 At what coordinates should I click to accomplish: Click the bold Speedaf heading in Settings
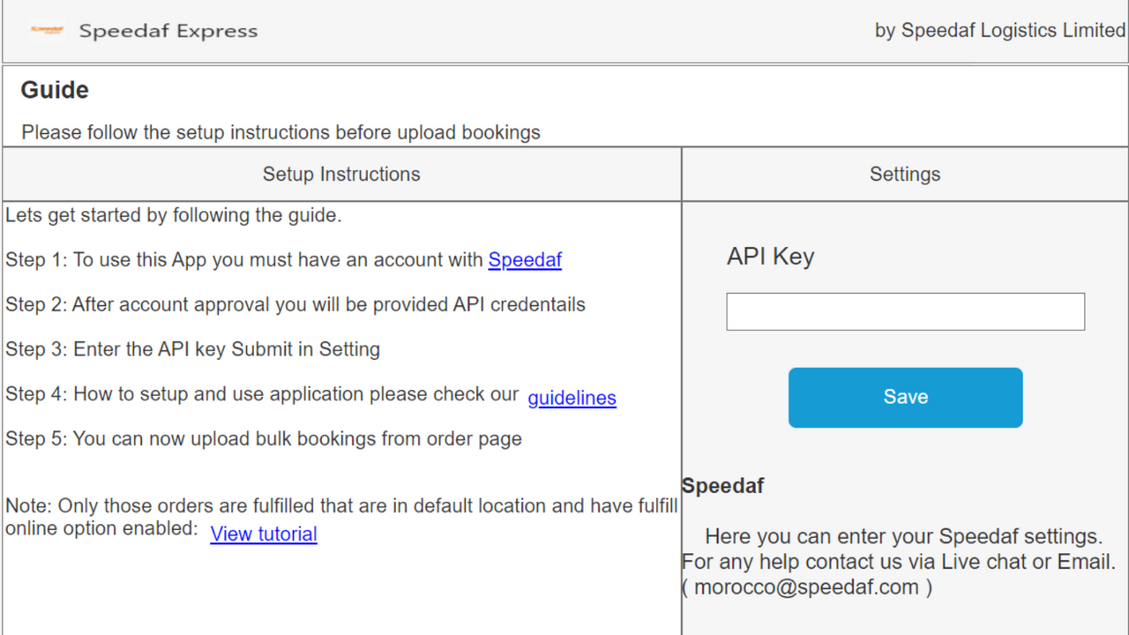coord(722,485)
